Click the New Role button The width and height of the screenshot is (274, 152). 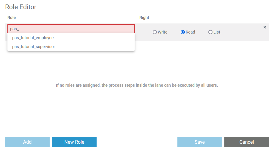pyautogui.click(x=74, y=142)
